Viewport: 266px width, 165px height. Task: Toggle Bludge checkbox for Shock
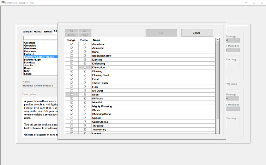click(x=72, y=110)
